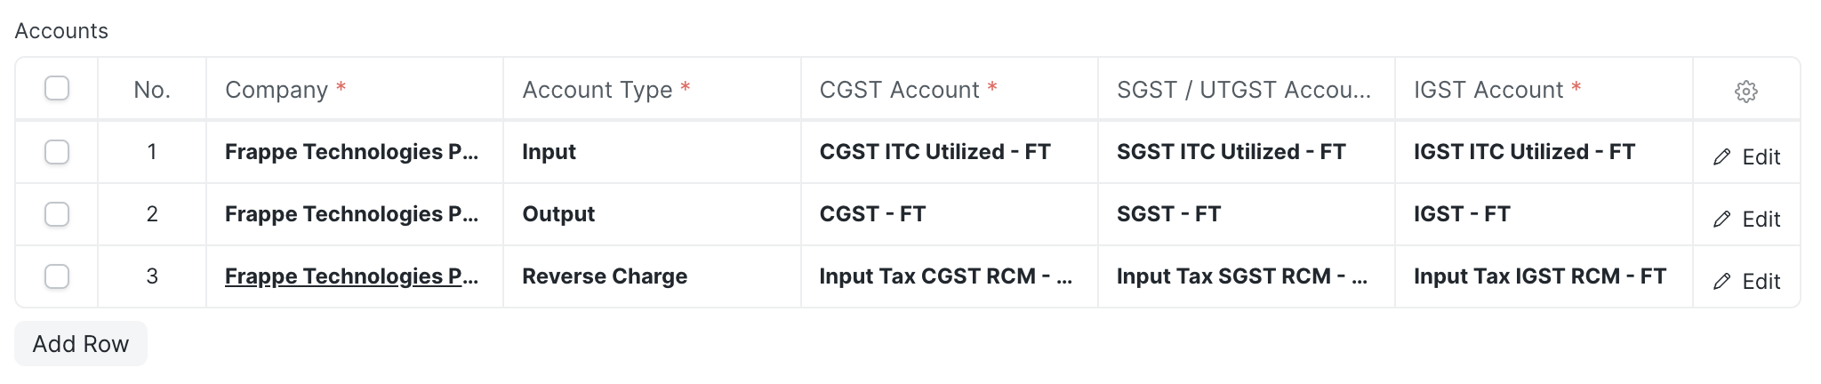Click the Input Tax IGST RCM - FT cell
The image size is (1821, 384).
click(1544, 276)
